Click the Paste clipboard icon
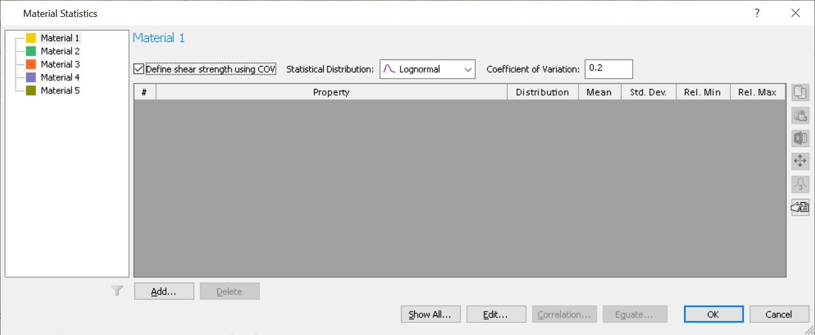 pos(800,115)
